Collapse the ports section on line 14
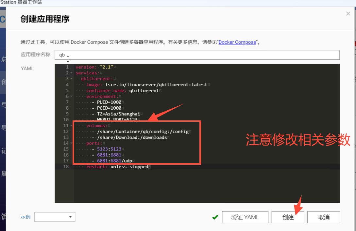356x231 pixels. tap(71, 143)
